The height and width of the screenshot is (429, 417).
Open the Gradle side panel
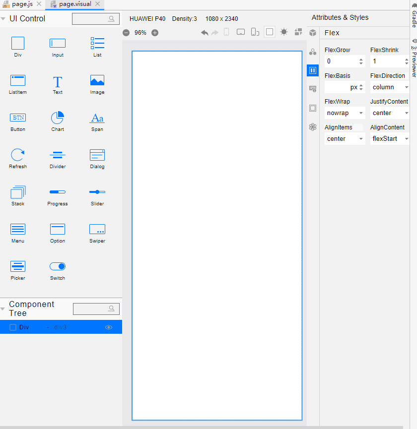click(x=414, y=16)
